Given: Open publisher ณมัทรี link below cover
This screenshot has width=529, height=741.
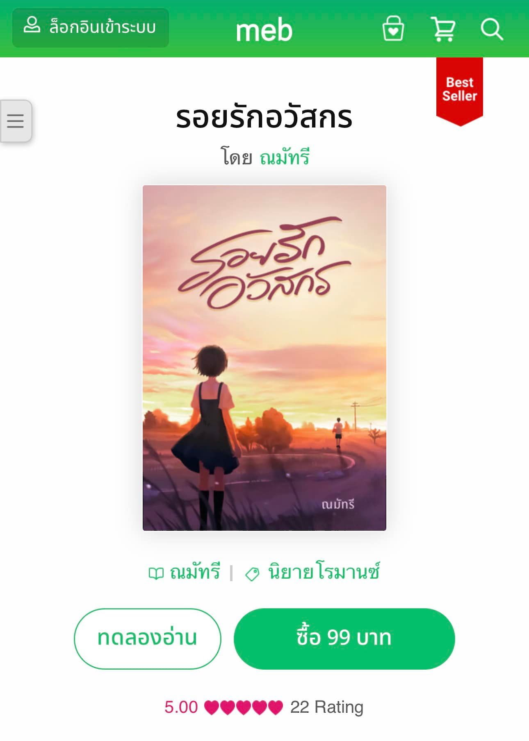Looking at the screenshot, I should [195, 572].
